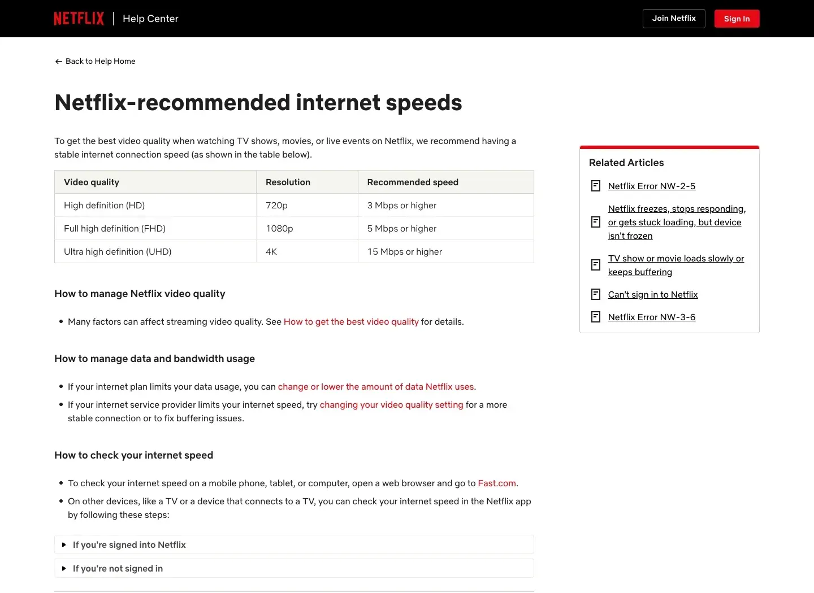This screenshot has height=593, width=814.
Task: Click the document icon beside Netflix Error NW-3-6
Action: [x=596, y=317]
